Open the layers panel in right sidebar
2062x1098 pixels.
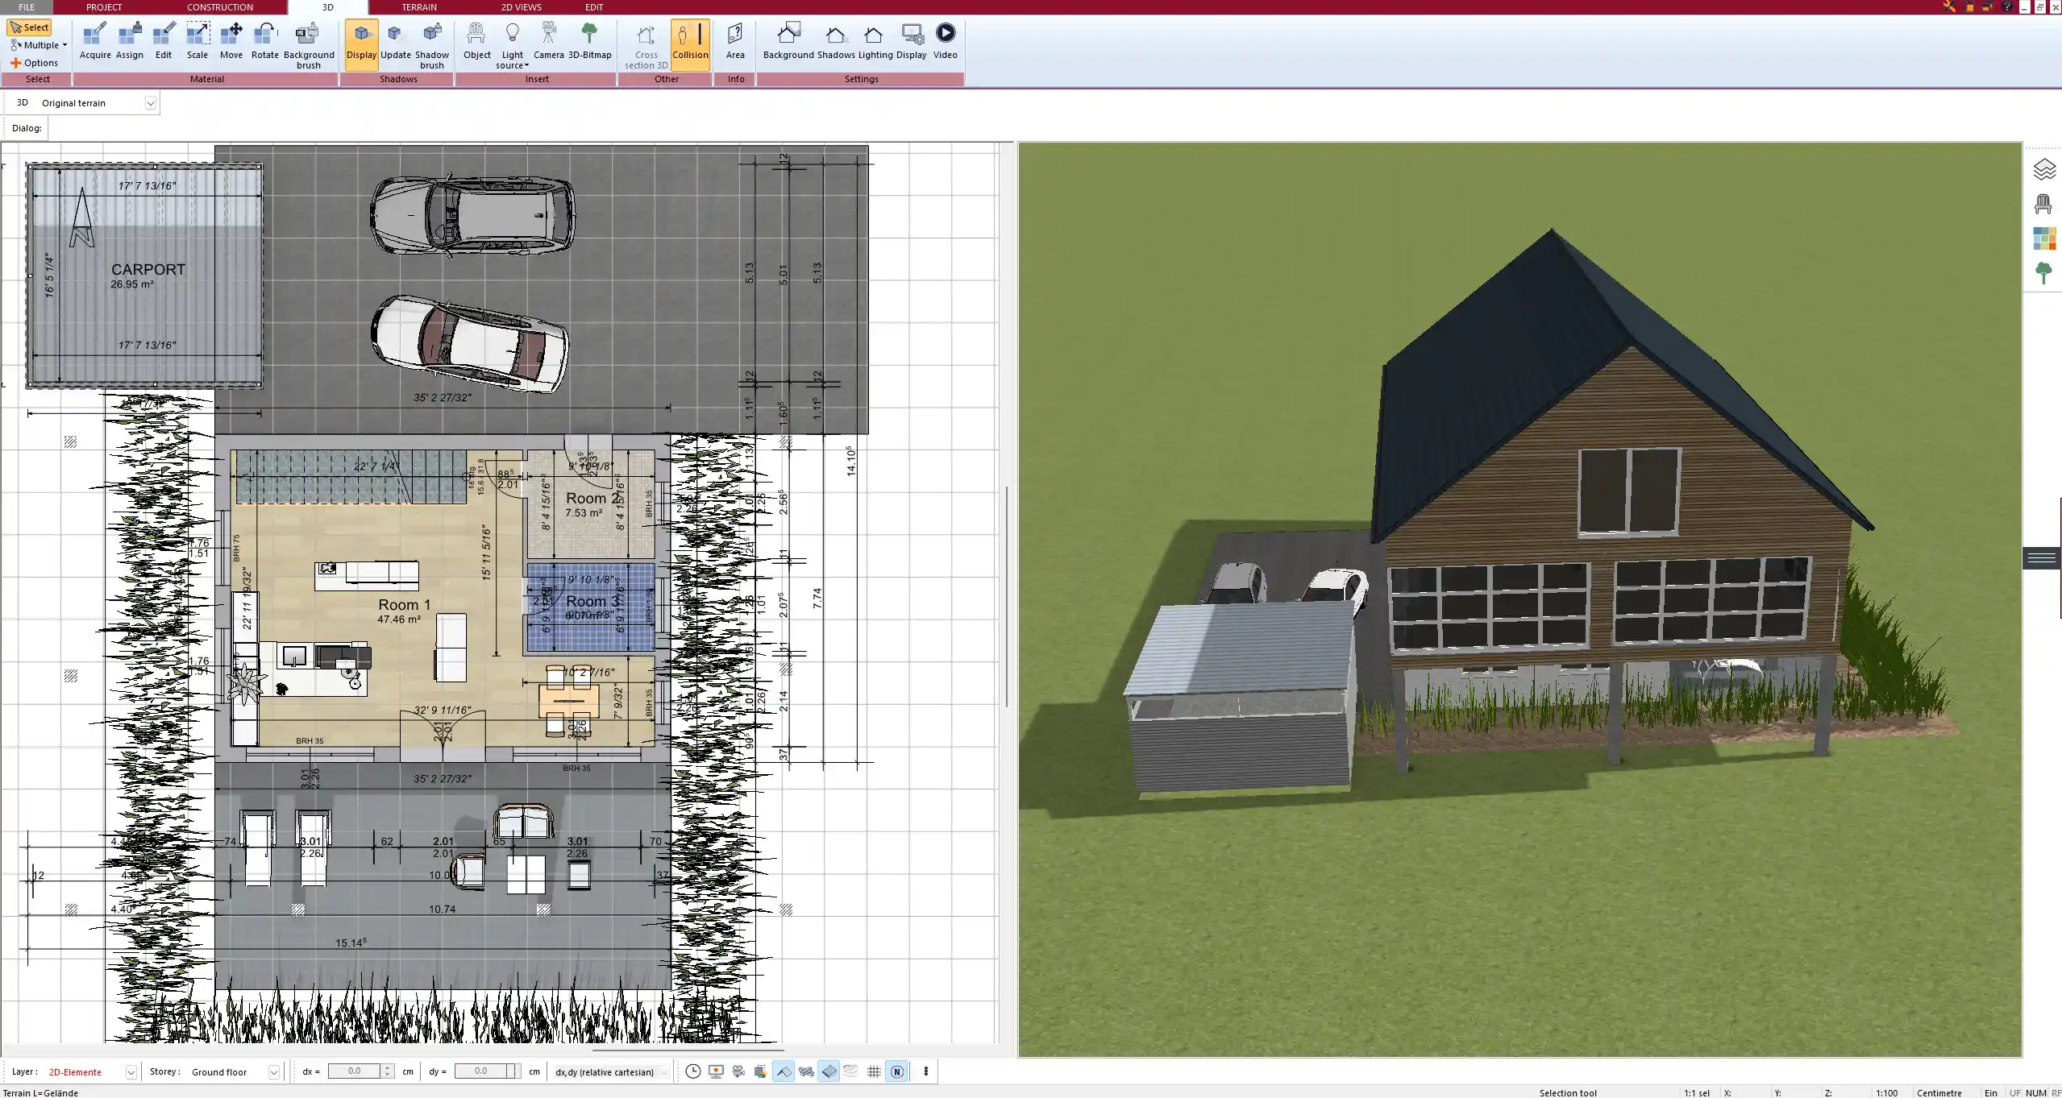pyautogui.click(x=2044, y=169)
